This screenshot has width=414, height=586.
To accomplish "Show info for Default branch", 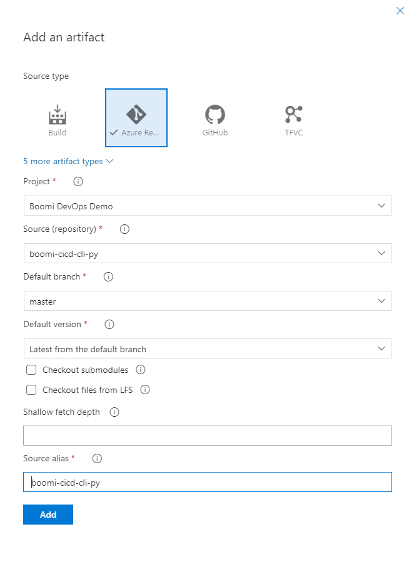I will (x=108, y=277).
